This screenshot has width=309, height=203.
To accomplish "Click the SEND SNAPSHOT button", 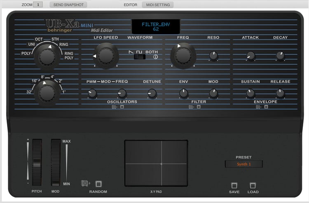I will tap(68, 5).
